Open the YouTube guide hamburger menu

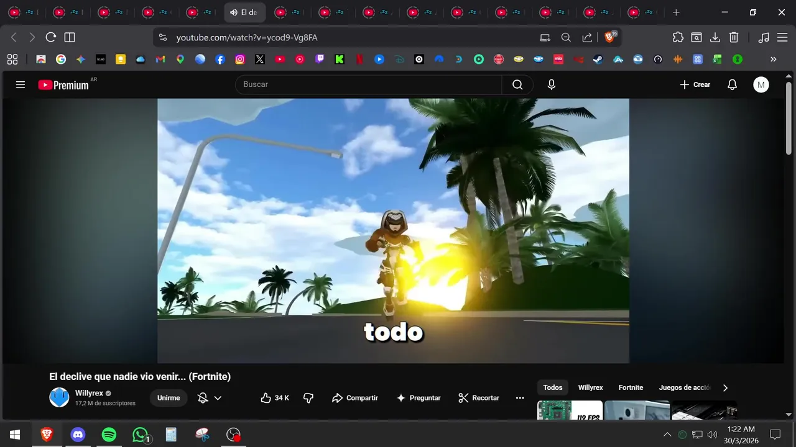click(21, 84)
